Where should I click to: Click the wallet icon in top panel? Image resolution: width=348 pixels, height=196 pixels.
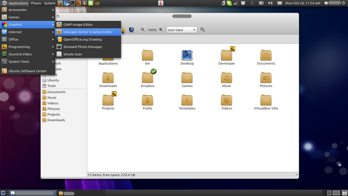pyautogui.click(x=78, y=3)
